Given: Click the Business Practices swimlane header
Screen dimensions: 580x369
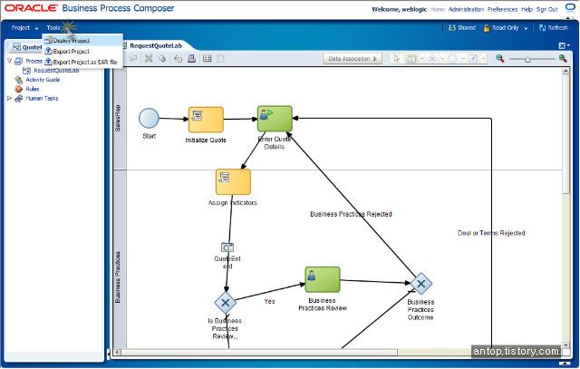Looking at the screenshot, I should [120, 259].
